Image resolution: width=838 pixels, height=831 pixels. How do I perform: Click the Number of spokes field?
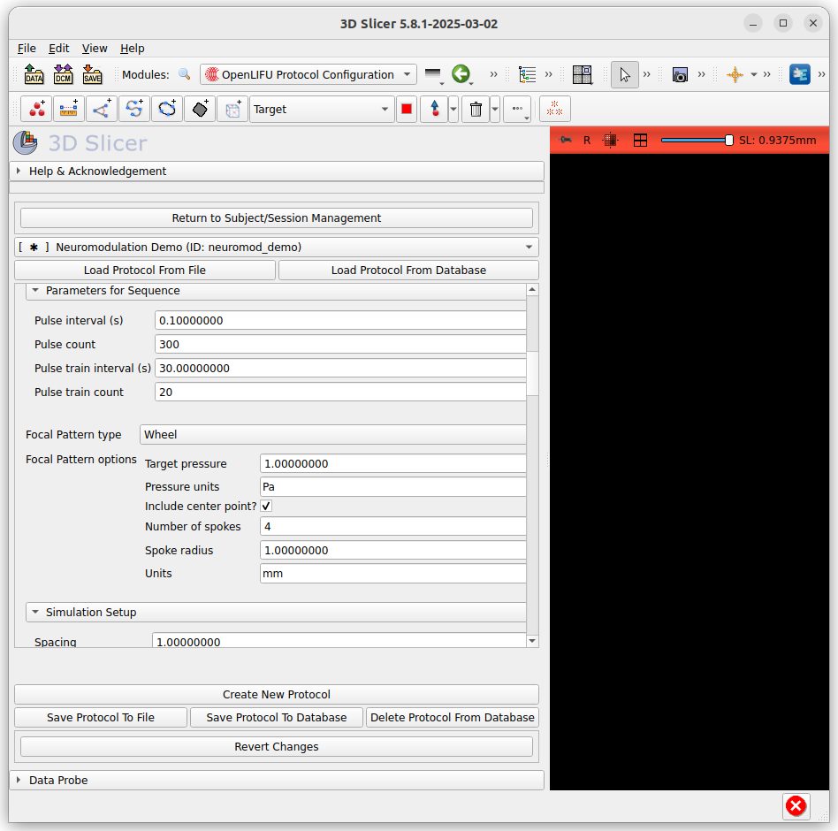click(392, 526)
